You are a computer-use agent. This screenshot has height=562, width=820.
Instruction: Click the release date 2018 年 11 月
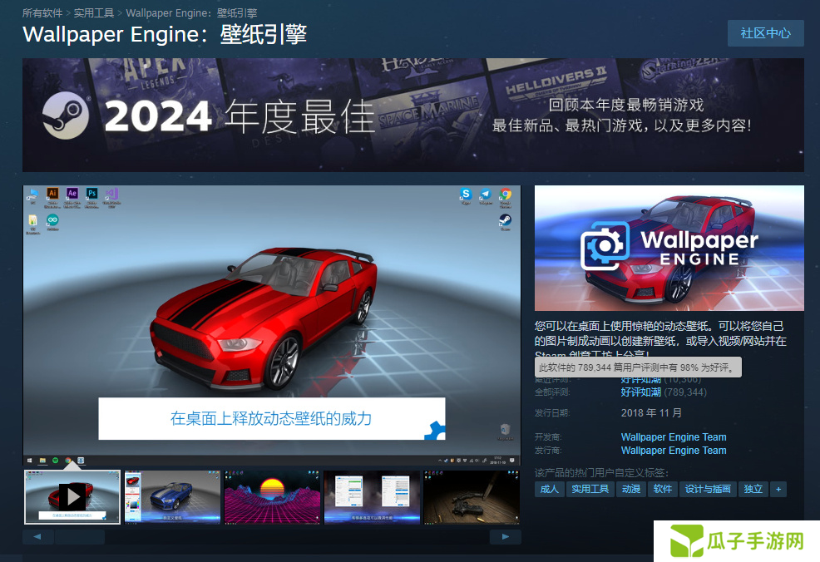pos(651,413)
